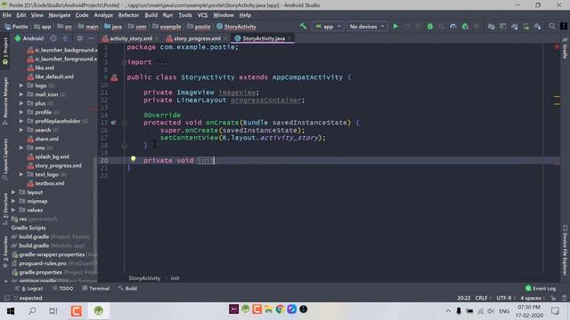The width and height of the screenshot is (570, 320).
Task: Open the Refactor menu
Action: click(x=128, y=15)
